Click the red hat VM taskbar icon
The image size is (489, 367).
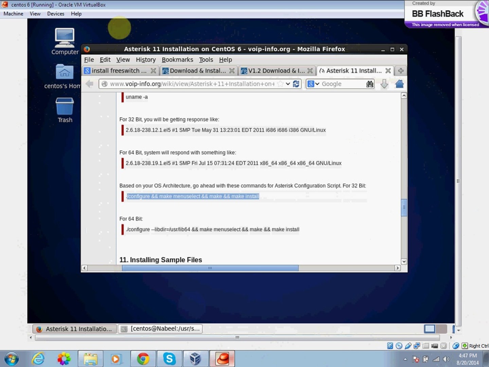point(222,359)
